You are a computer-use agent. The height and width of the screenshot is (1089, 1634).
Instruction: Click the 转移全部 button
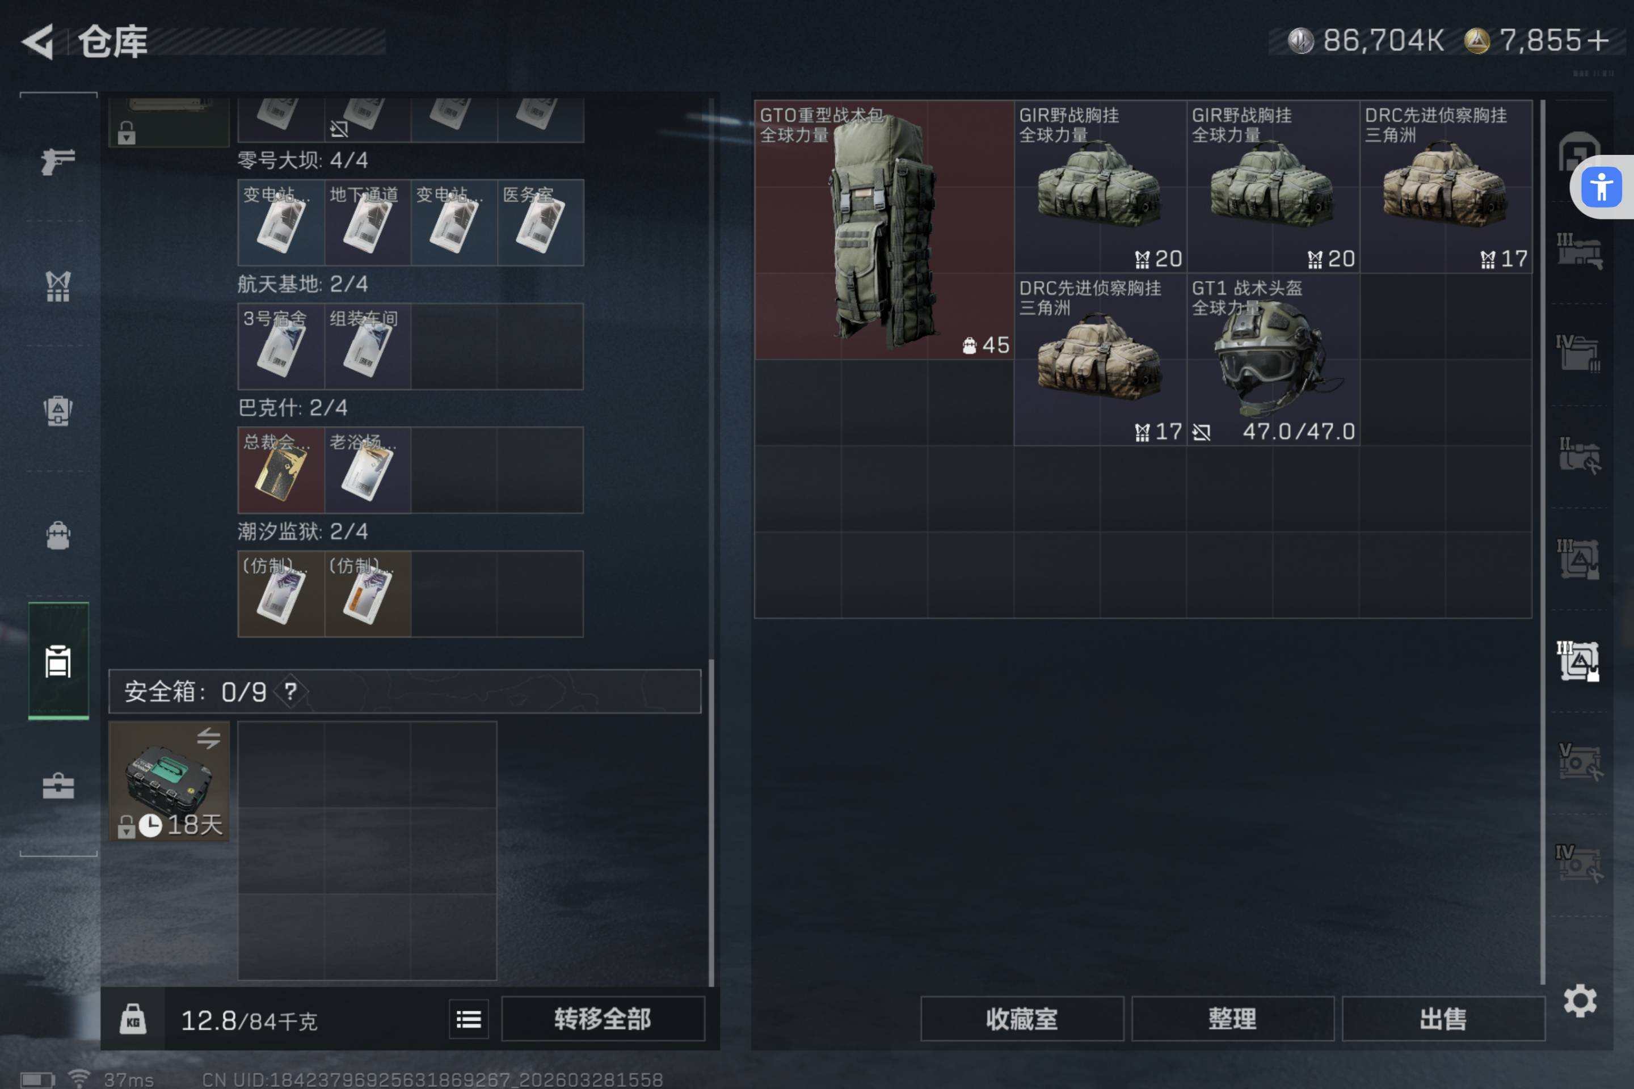[x=603, y=1019]
